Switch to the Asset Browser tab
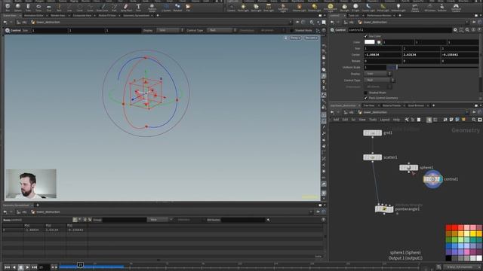This screenshot has height=271, width=483. click(x=416, y=105)
